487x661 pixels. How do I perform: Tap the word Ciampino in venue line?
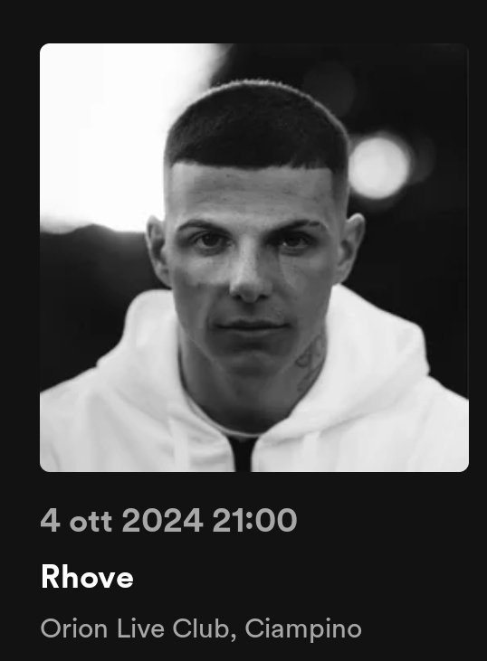(x=303, y=629)
